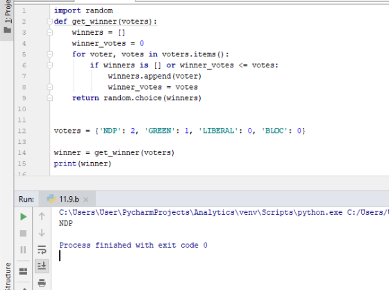Rerun the 11.9.b script
Image resolution: width=389 pixels, height=290 pixels.
(24, 216)
